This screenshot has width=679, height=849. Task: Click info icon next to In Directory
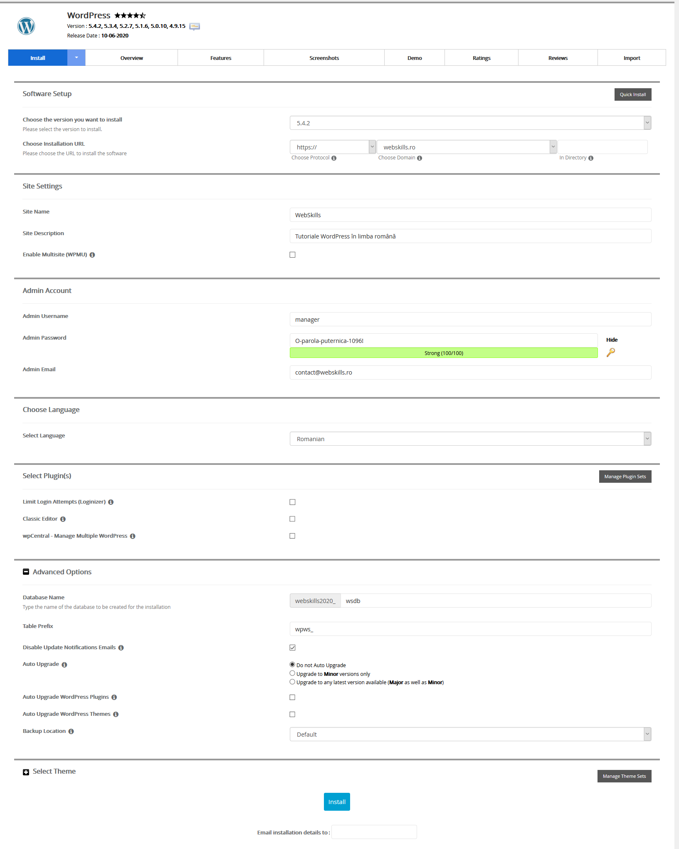(x=591, y=158)
